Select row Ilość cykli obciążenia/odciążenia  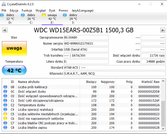pos(81,100)
